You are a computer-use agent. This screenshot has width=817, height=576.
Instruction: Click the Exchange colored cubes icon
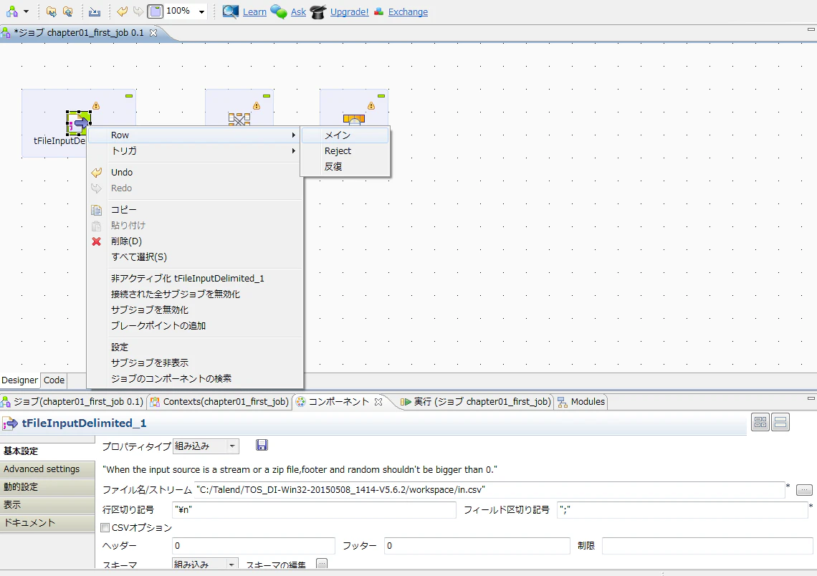tap(379, 11)
